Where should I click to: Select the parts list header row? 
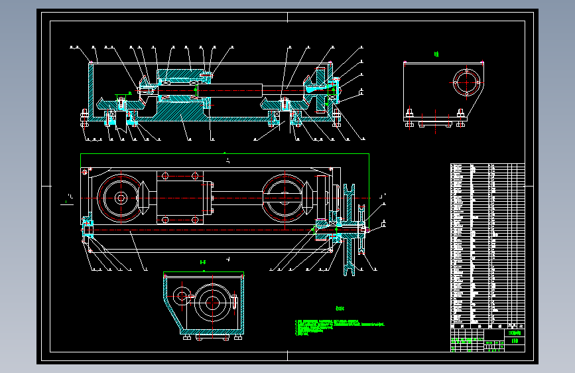487,326
